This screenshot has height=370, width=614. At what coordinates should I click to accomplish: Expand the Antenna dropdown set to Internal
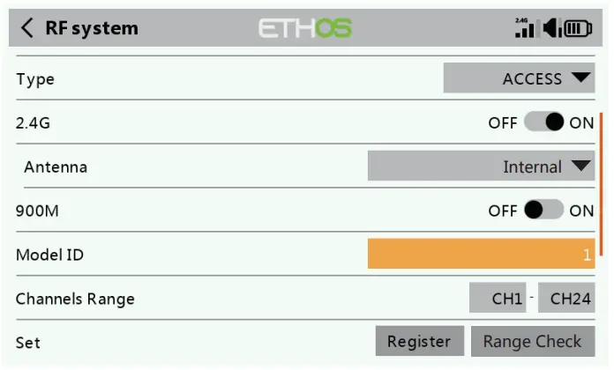481,166
